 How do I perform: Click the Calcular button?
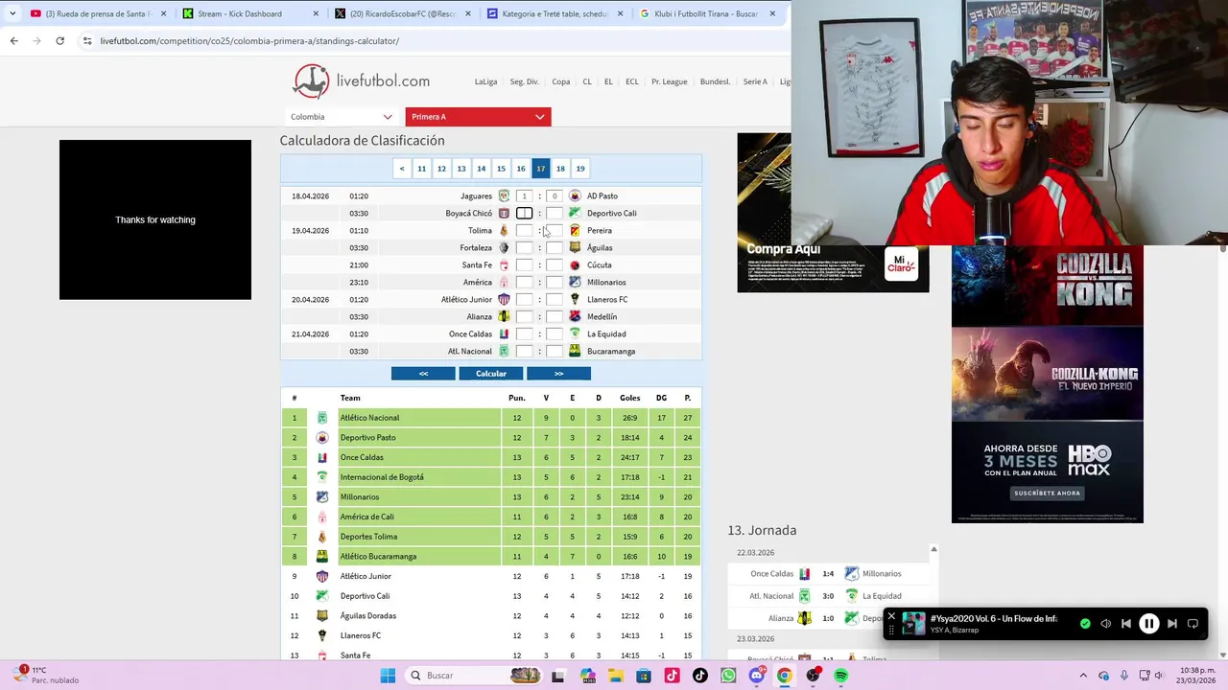coord(491,374)
